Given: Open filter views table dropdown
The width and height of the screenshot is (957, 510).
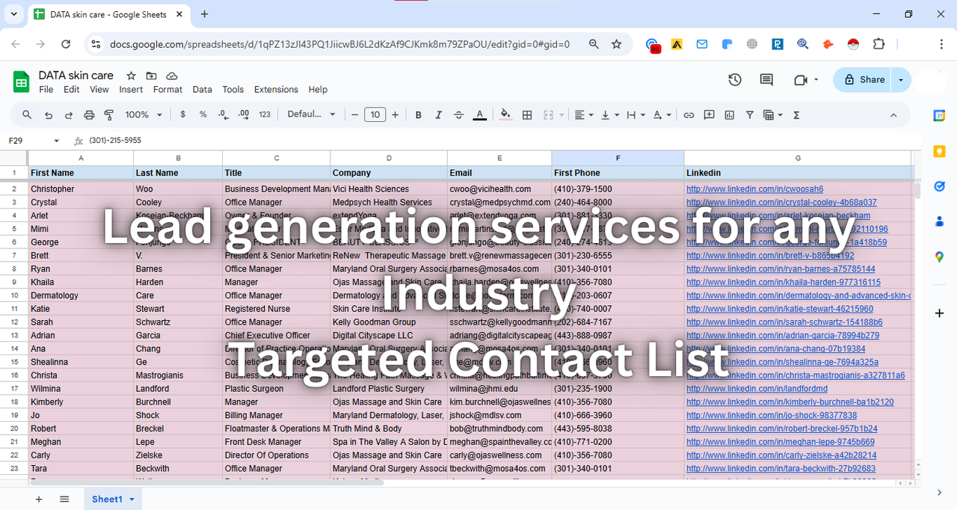Looking at the screenshot, I should point(772,115).
